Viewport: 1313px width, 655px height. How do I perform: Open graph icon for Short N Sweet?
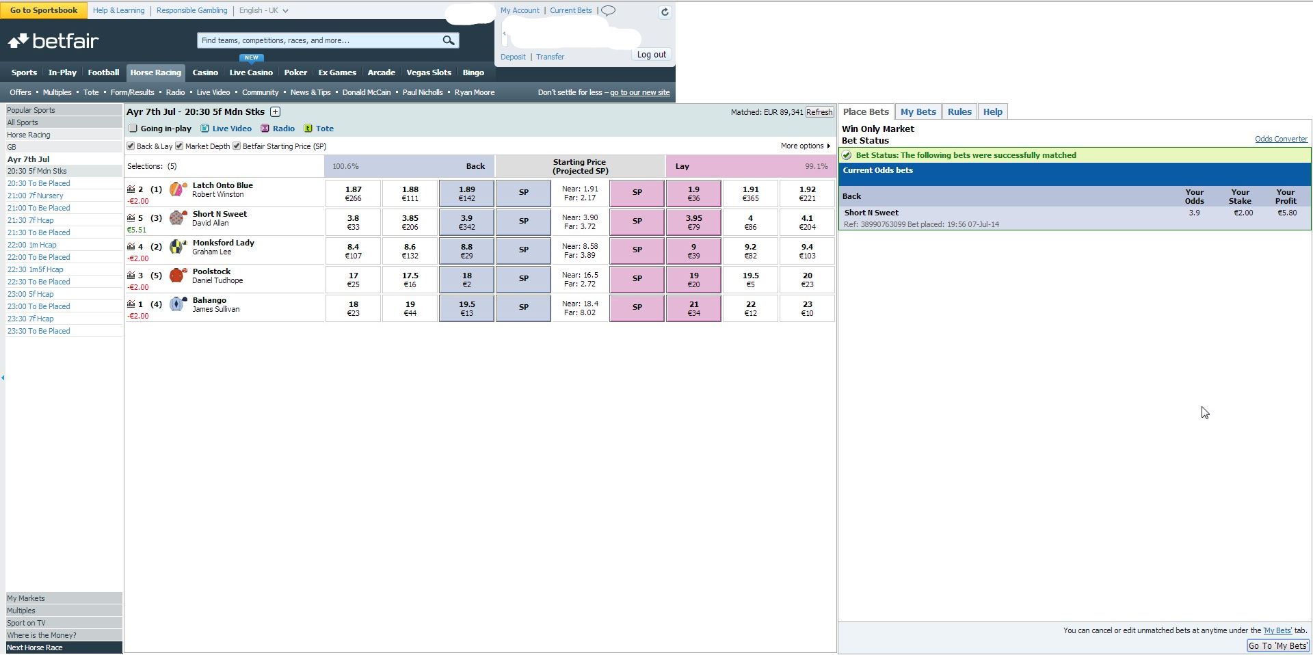(x=131, y=218)
